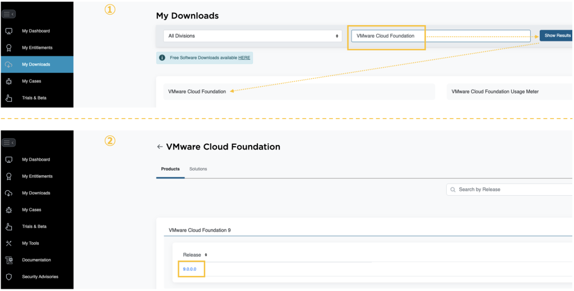Click My Entitlements ribbon icon in bottom panel
Image resolution: width=574 pixels, height=291 pixels.
click(x=9, y=177)
